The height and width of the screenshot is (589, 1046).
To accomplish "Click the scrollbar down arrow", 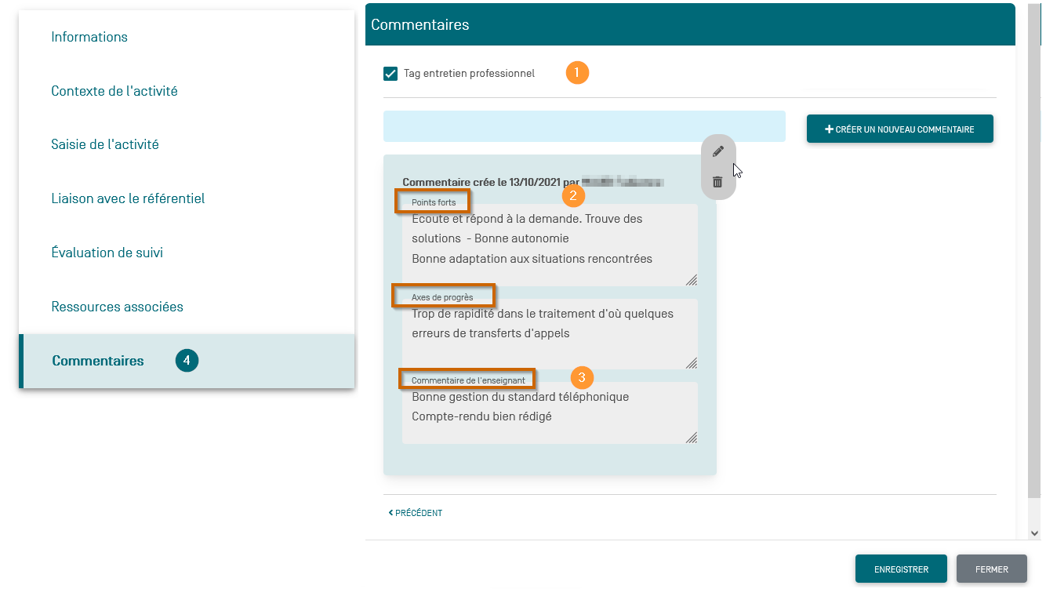I will tap(1034, 533).
